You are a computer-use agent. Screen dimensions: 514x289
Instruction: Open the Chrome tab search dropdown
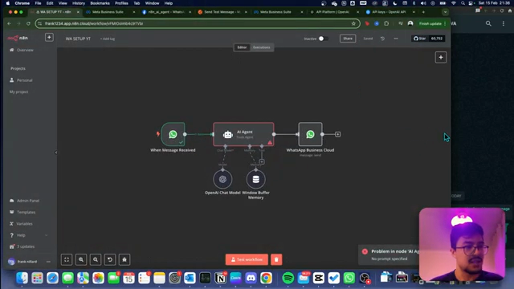coord(445,12)
